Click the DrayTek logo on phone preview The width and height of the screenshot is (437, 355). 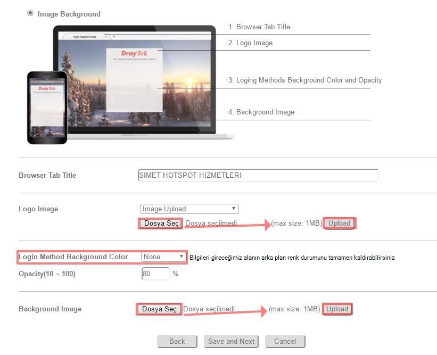(x=47, y=88)
